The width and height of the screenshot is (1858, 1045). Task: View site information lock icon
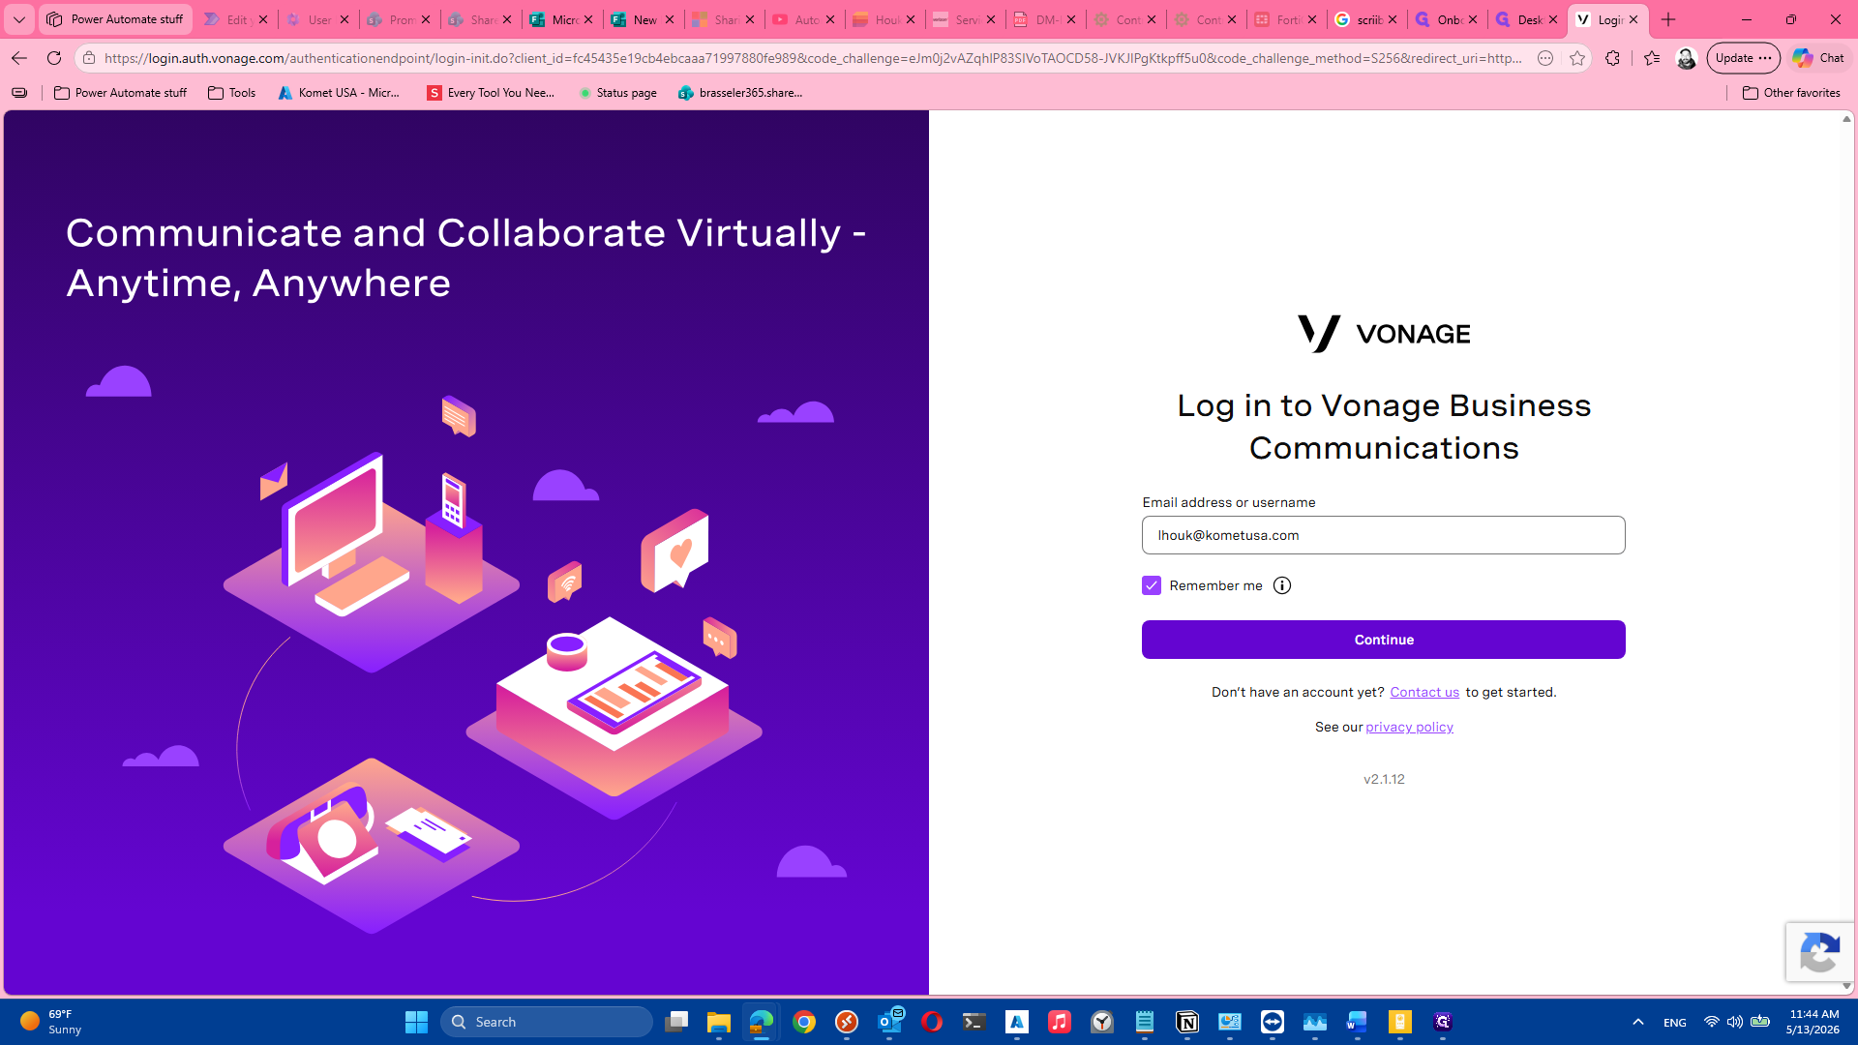(x=89, y=58)
